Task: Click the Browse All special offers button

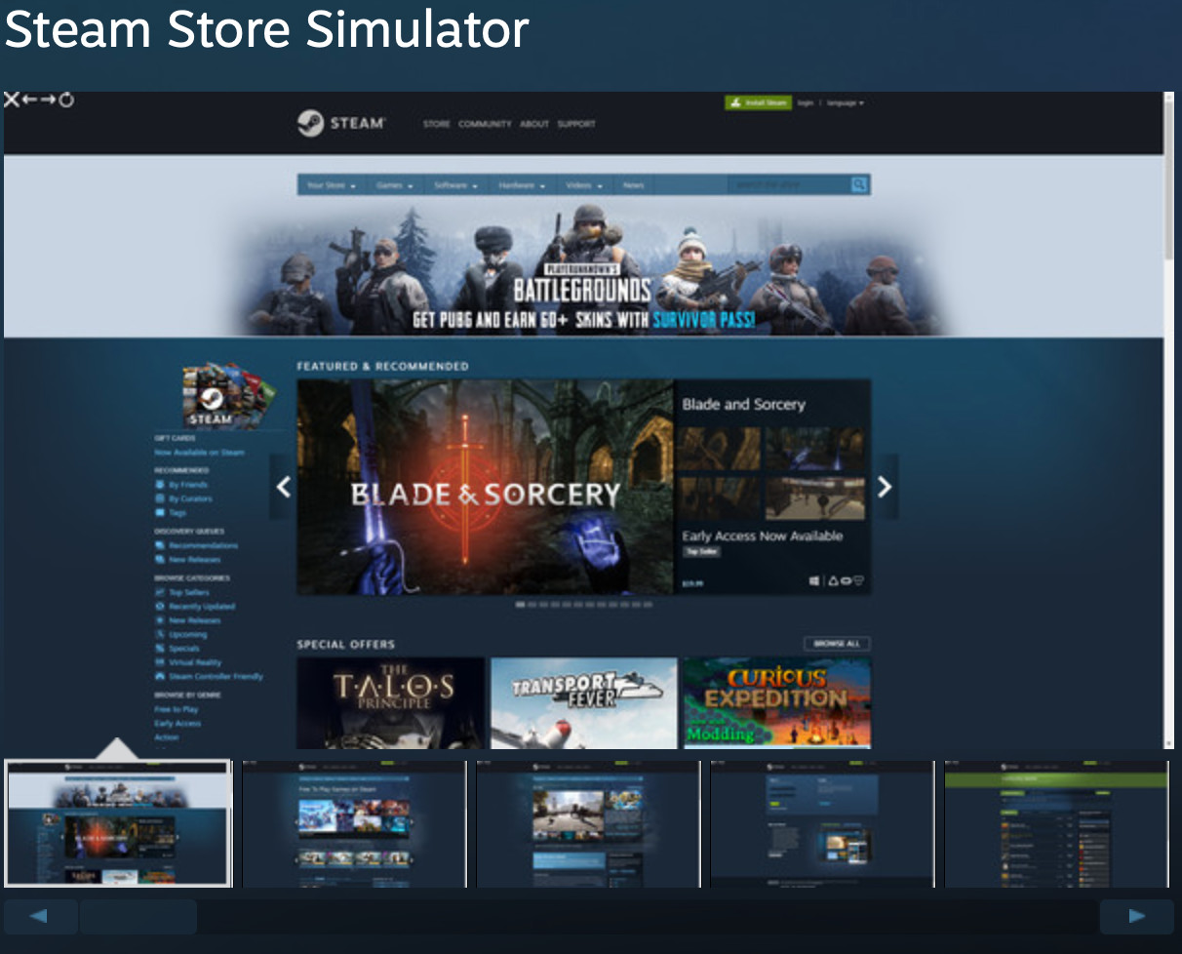Action: pos(840,643)
